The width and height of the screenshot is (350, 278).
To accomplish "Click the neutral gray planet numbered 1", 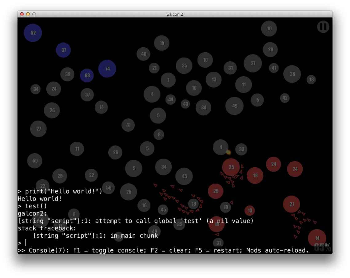I will [168, 80].
